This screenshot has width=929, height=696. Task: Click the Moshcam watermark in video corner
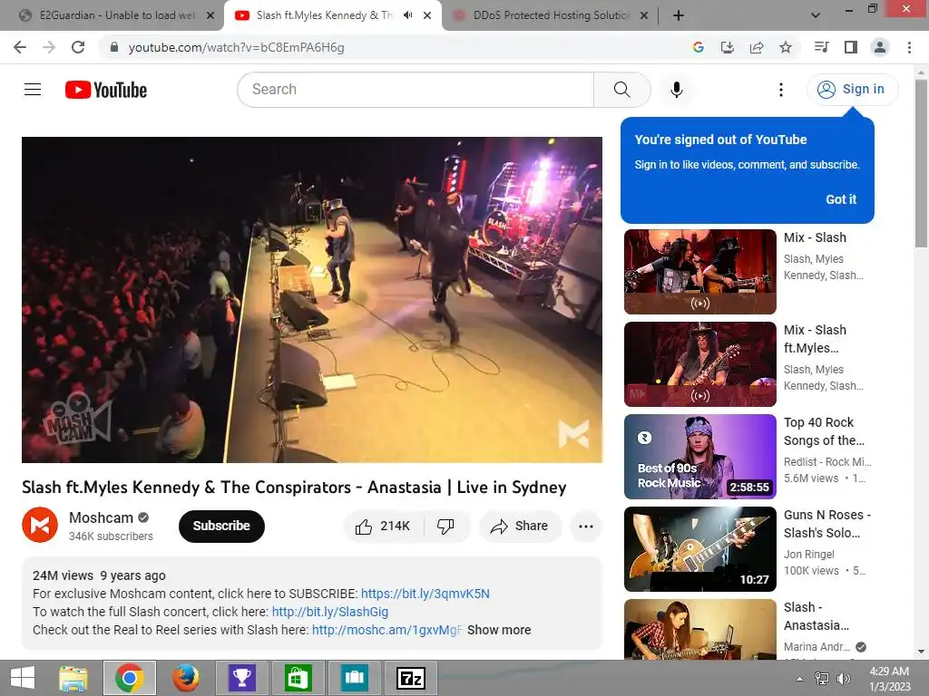(x=573, y=434)
